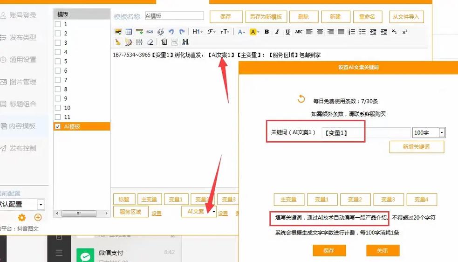Tick the checkbox for template 9
Screen dimensions: 458x262
pyautogui.click(x=58, y=98)
